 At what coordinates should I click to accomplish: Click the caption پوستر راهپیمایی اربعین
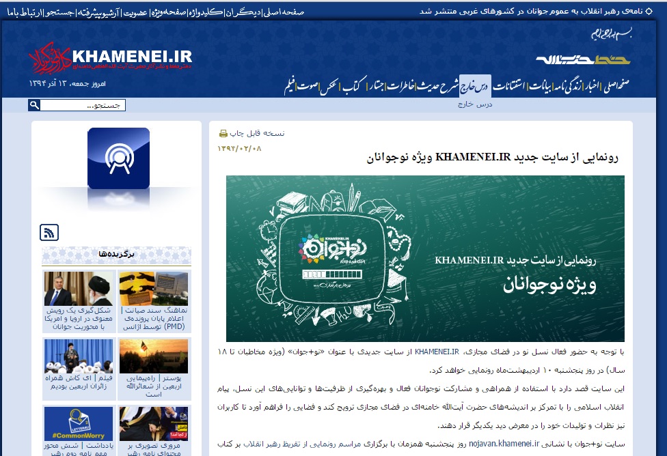click(154, 386)
